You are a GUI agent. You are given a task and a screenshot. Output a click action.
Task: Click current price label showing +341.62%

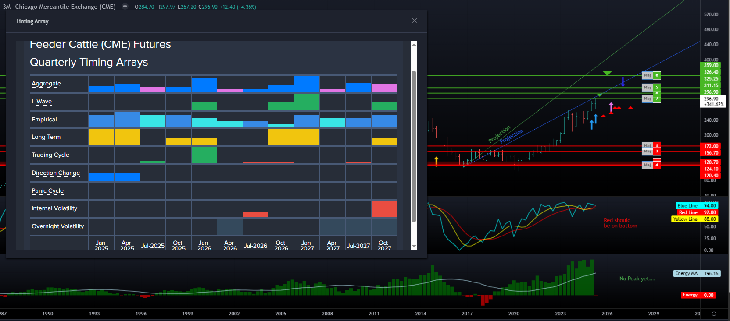713,102
